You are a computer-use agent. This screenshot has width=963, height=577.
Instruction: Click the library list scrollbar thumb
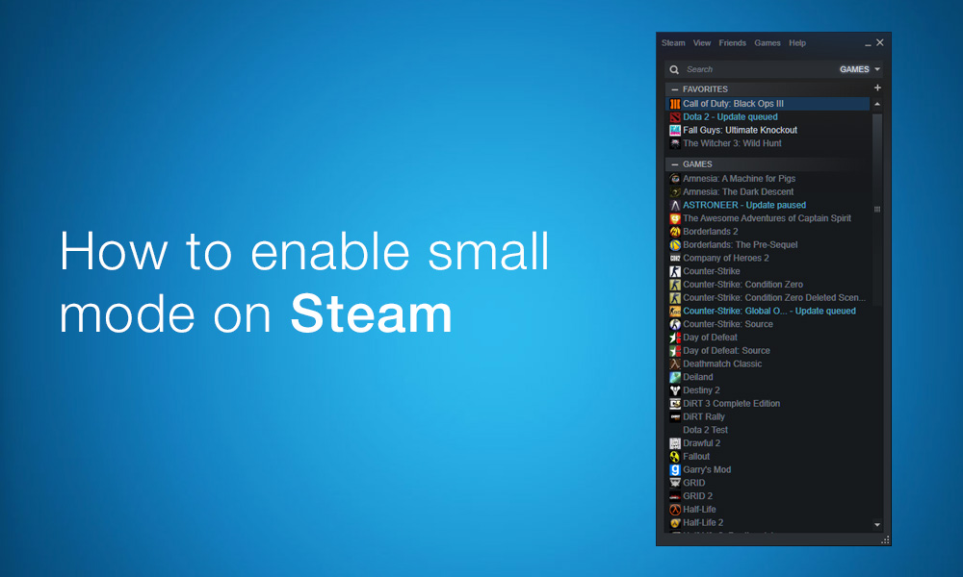[x=877, y=209]
